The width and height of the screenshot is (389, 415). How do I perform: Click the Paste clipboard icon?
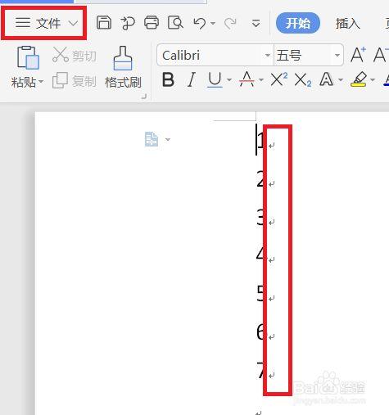28,57
